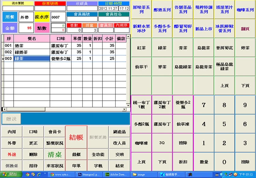Open the 原味茶系列 category
Screen dimensions: 256x178
(x=141, y=10)
